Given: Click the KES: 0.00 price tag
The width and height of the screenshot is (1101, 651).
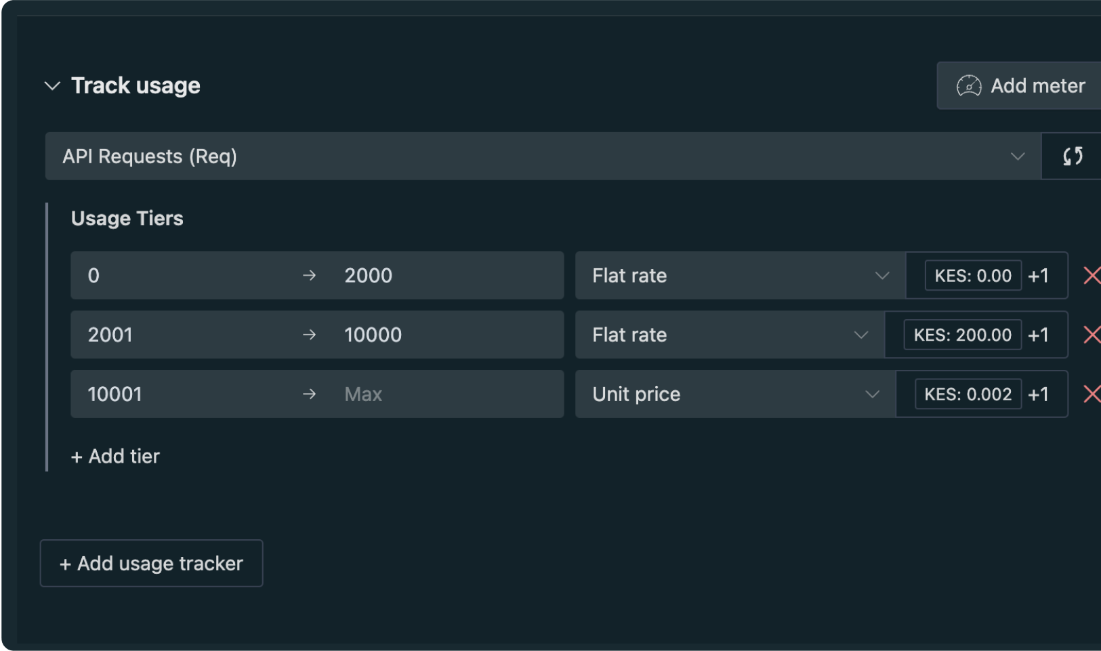Looking at the screenshot, I should coord(973,276).
